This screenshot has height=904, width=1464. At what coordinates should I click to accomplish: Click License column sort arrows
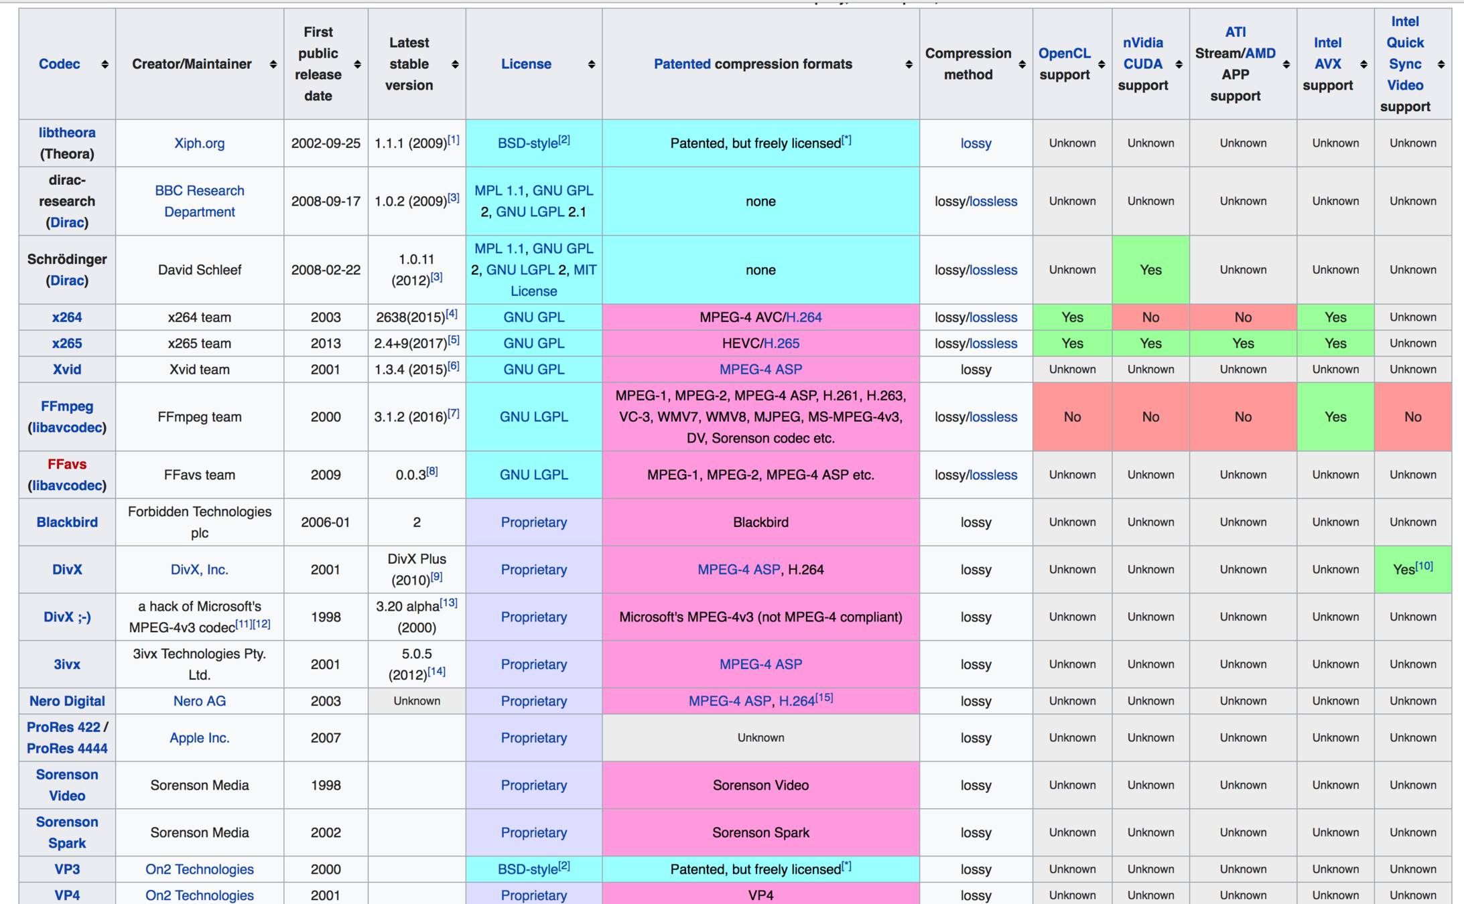(591, 64)
